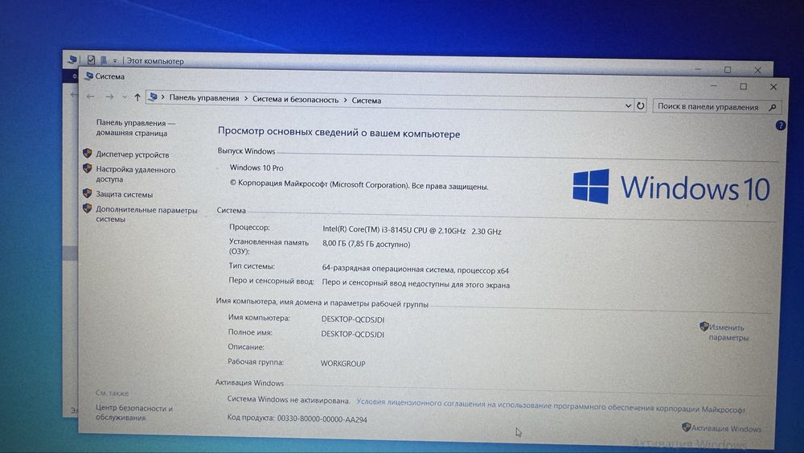
Task: Click the full name DESKTOP-QCDSJDI next to Полное имя
Action: tap(352, 334)
